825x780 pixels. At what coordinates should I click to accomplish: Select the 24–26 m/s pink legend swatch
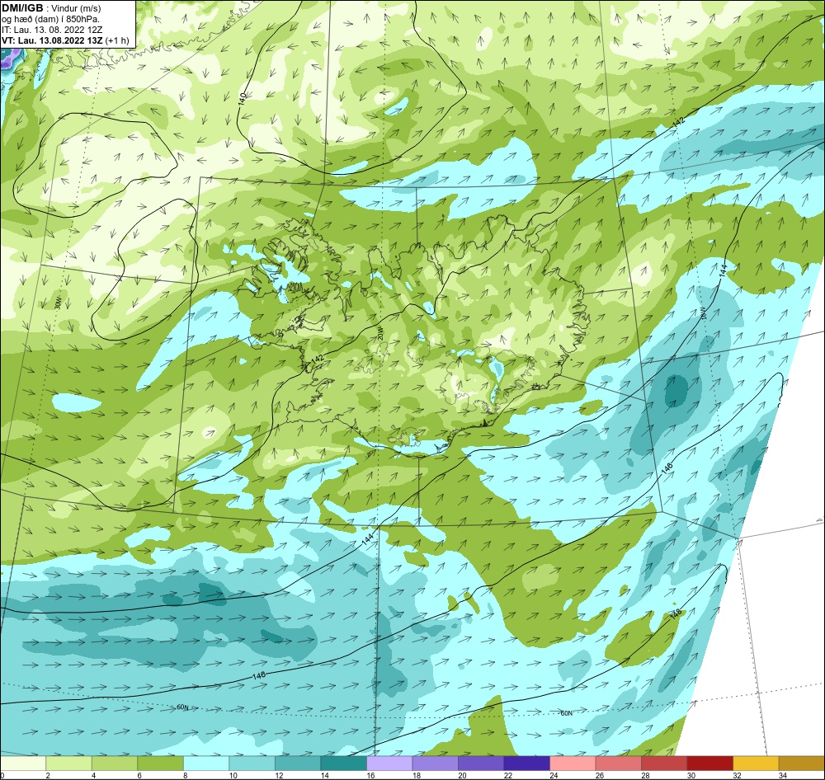(573, 764)
